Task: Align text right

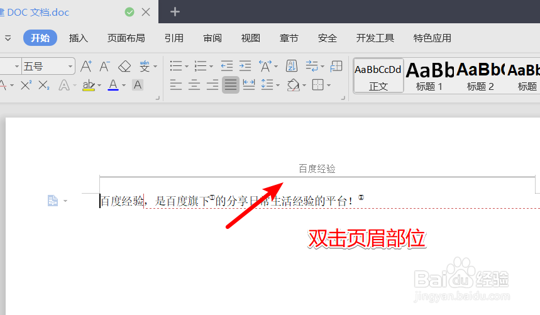Action: [212, 85]
